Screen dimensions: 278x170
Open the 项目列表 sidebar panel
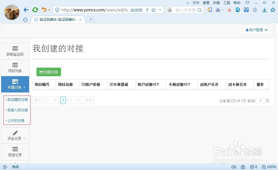[15, 68]
